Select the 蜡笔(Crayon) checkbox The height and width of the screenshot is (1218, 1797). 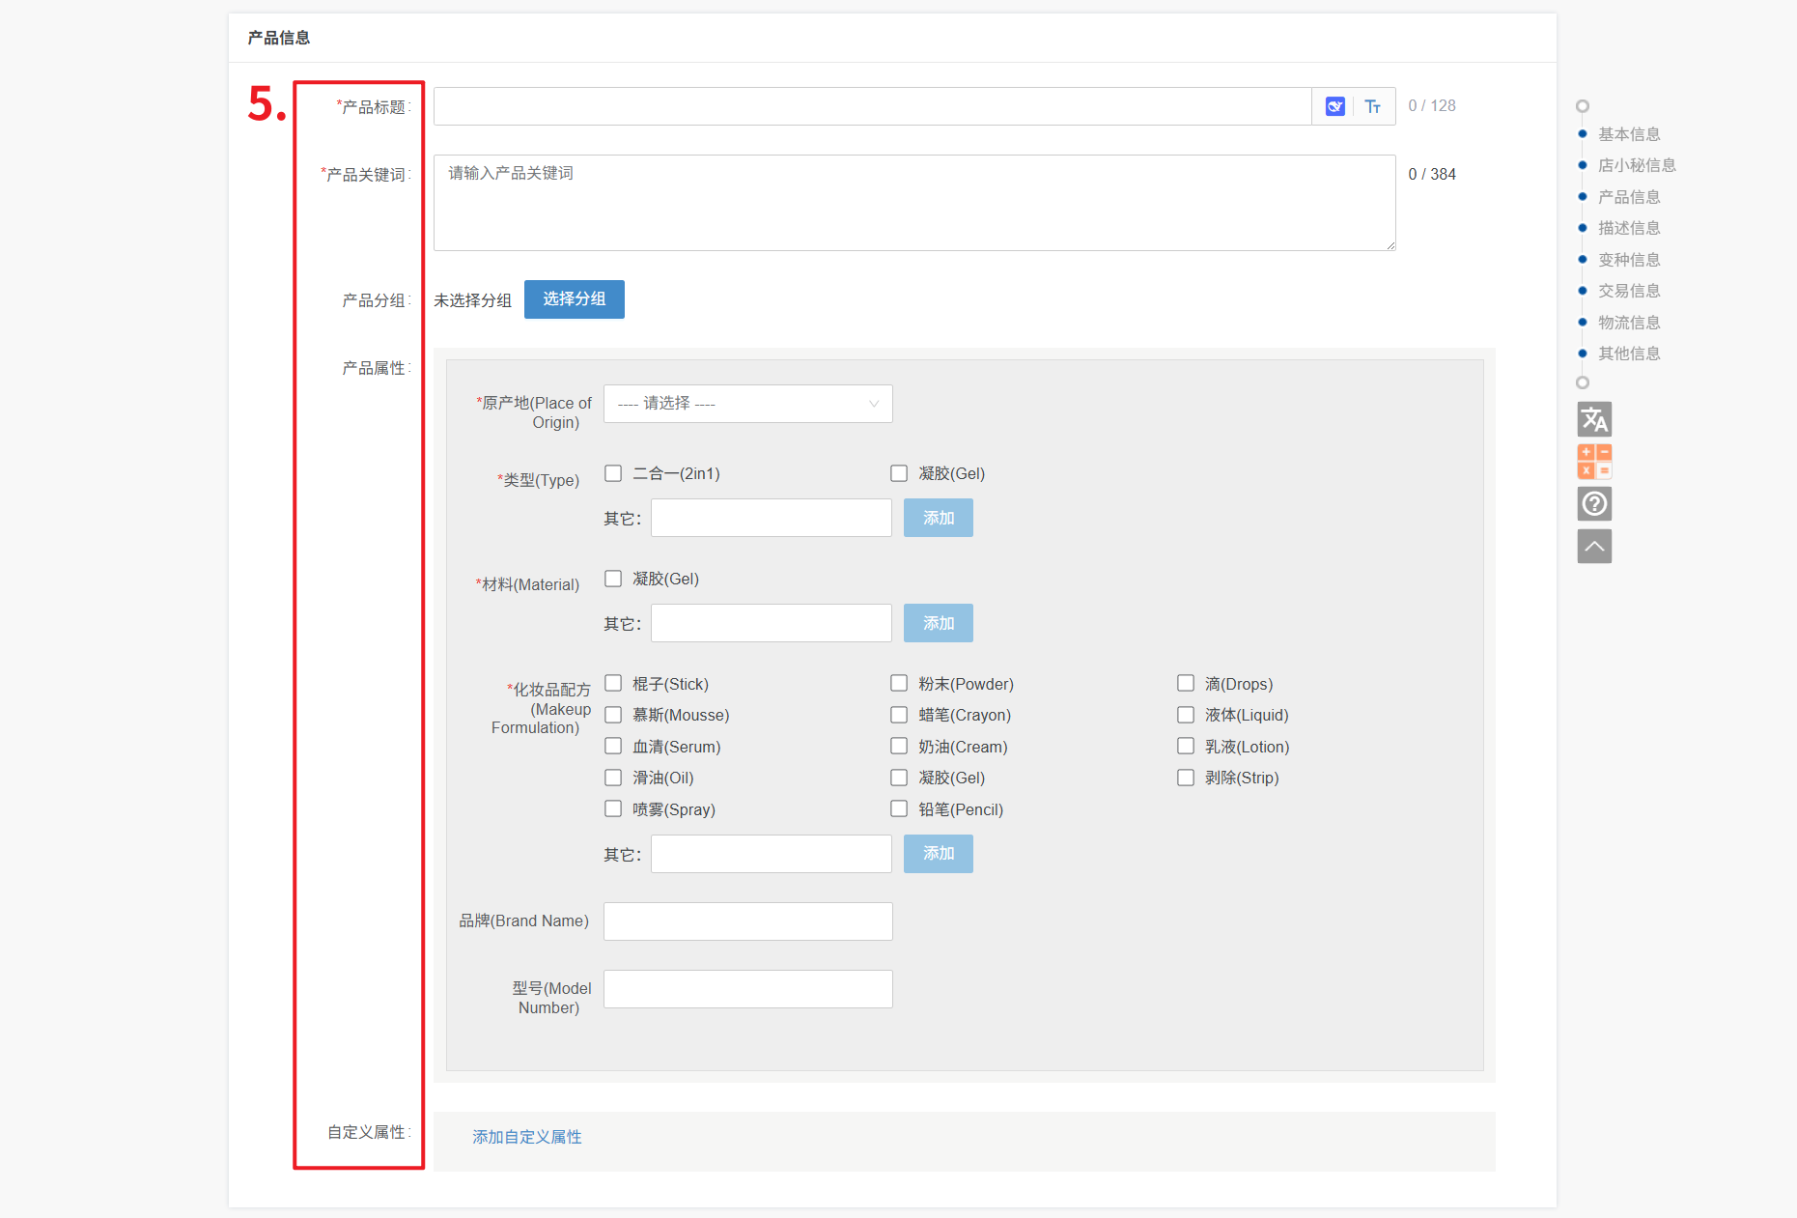(x=899, y=715)
